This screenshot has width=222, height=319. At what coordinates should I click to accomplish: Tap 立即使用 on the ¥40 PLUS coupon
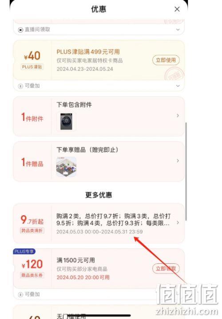[x=166, y=60]
